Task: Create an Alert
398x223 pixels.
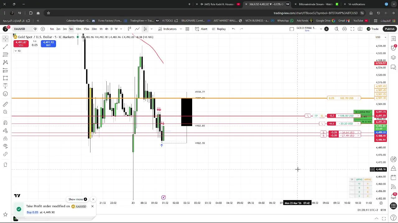Action: [x=201, y=29]
